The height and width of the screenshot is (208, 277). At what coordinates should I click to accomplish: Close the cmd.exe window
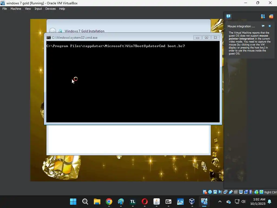tap(215, 37)
